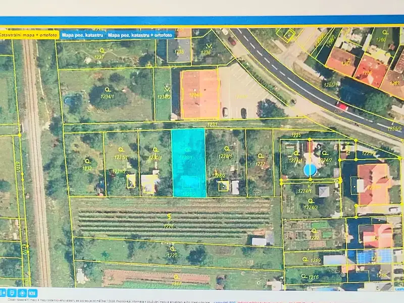Click parcel number 1225
The image size is (404, 303).
pyautogui.click(x=296, y=135)
